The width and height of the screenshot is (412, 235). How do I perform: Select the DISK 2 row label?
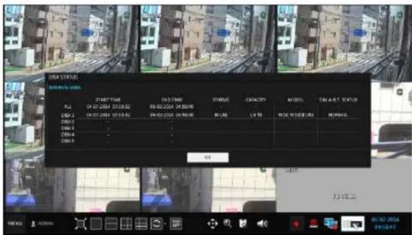[68, 122]
